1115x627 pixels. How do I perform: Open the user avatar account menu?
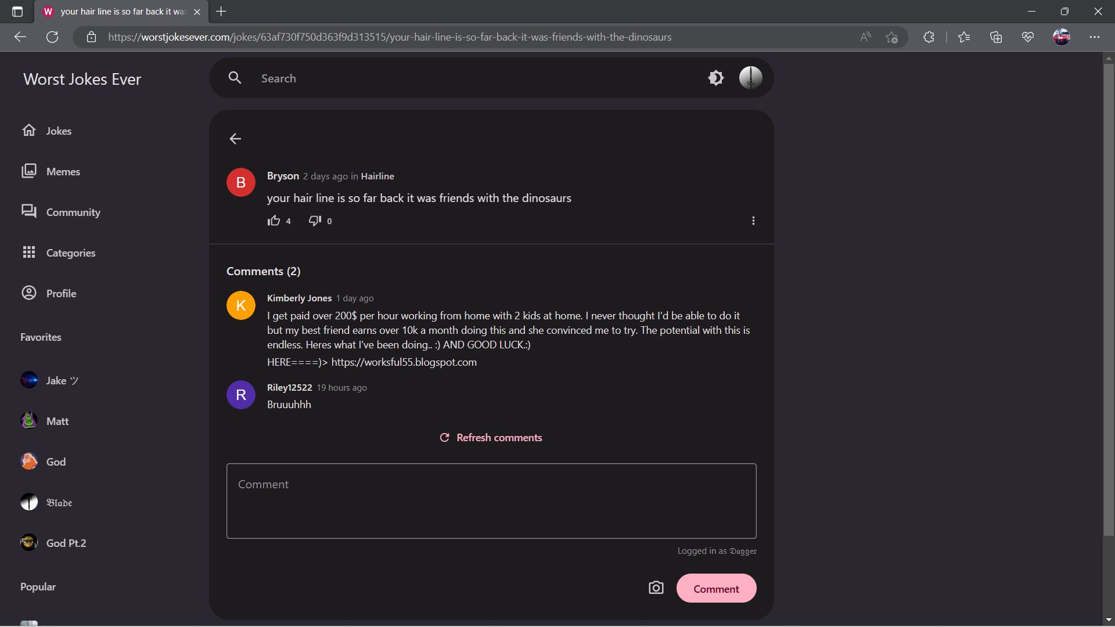750,78
